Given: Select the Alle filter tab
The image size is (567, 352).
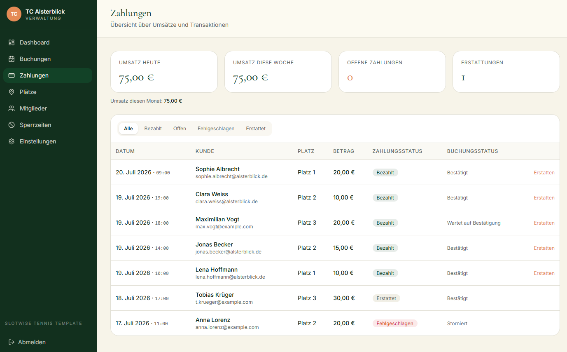Looking at the screenshot, I should coord(128,129).
